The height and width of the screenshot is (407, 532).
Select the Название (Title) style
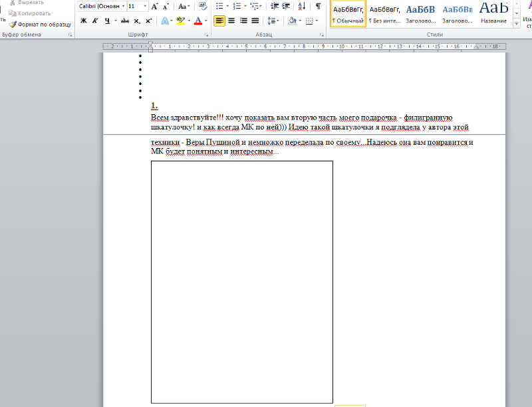[x=493, y=14]
